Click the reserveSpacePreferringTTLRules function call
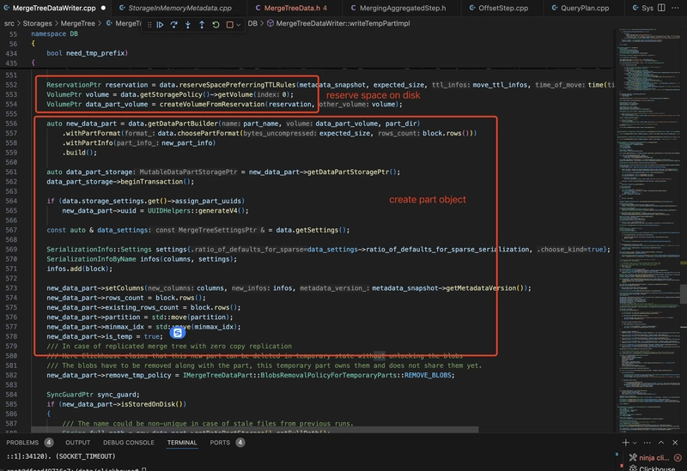The height and width of the screenshot is (471, 687). [237, 85]
